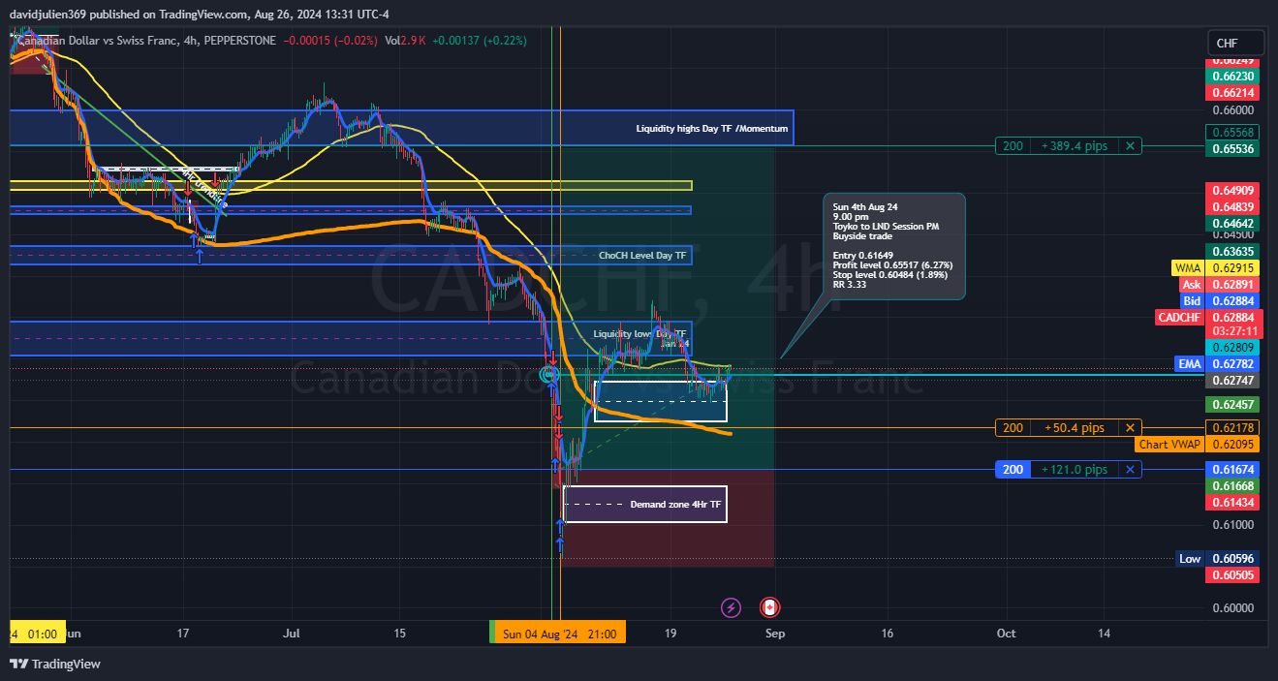Click the Oct label on the time axis
Viewport: 1278px width, 681px height.
click(1007, 634)
